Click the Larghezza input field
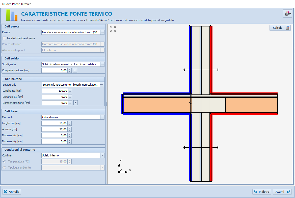The image size is (295, 198). (x=55, y=123)
